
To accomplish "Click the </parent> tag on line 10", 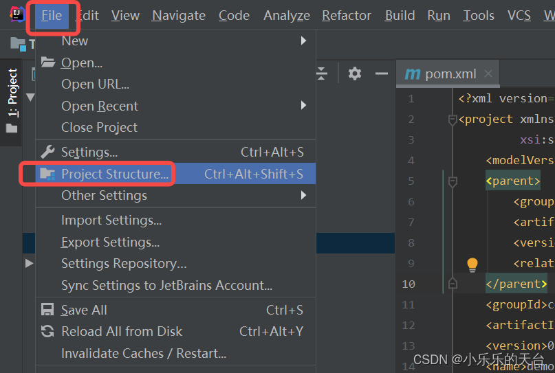I will click(x=516, y=284).
